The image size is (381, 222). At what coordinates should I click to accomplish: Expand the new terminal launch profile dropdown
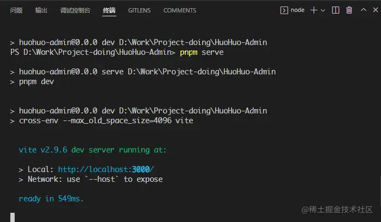pos(323,10)
